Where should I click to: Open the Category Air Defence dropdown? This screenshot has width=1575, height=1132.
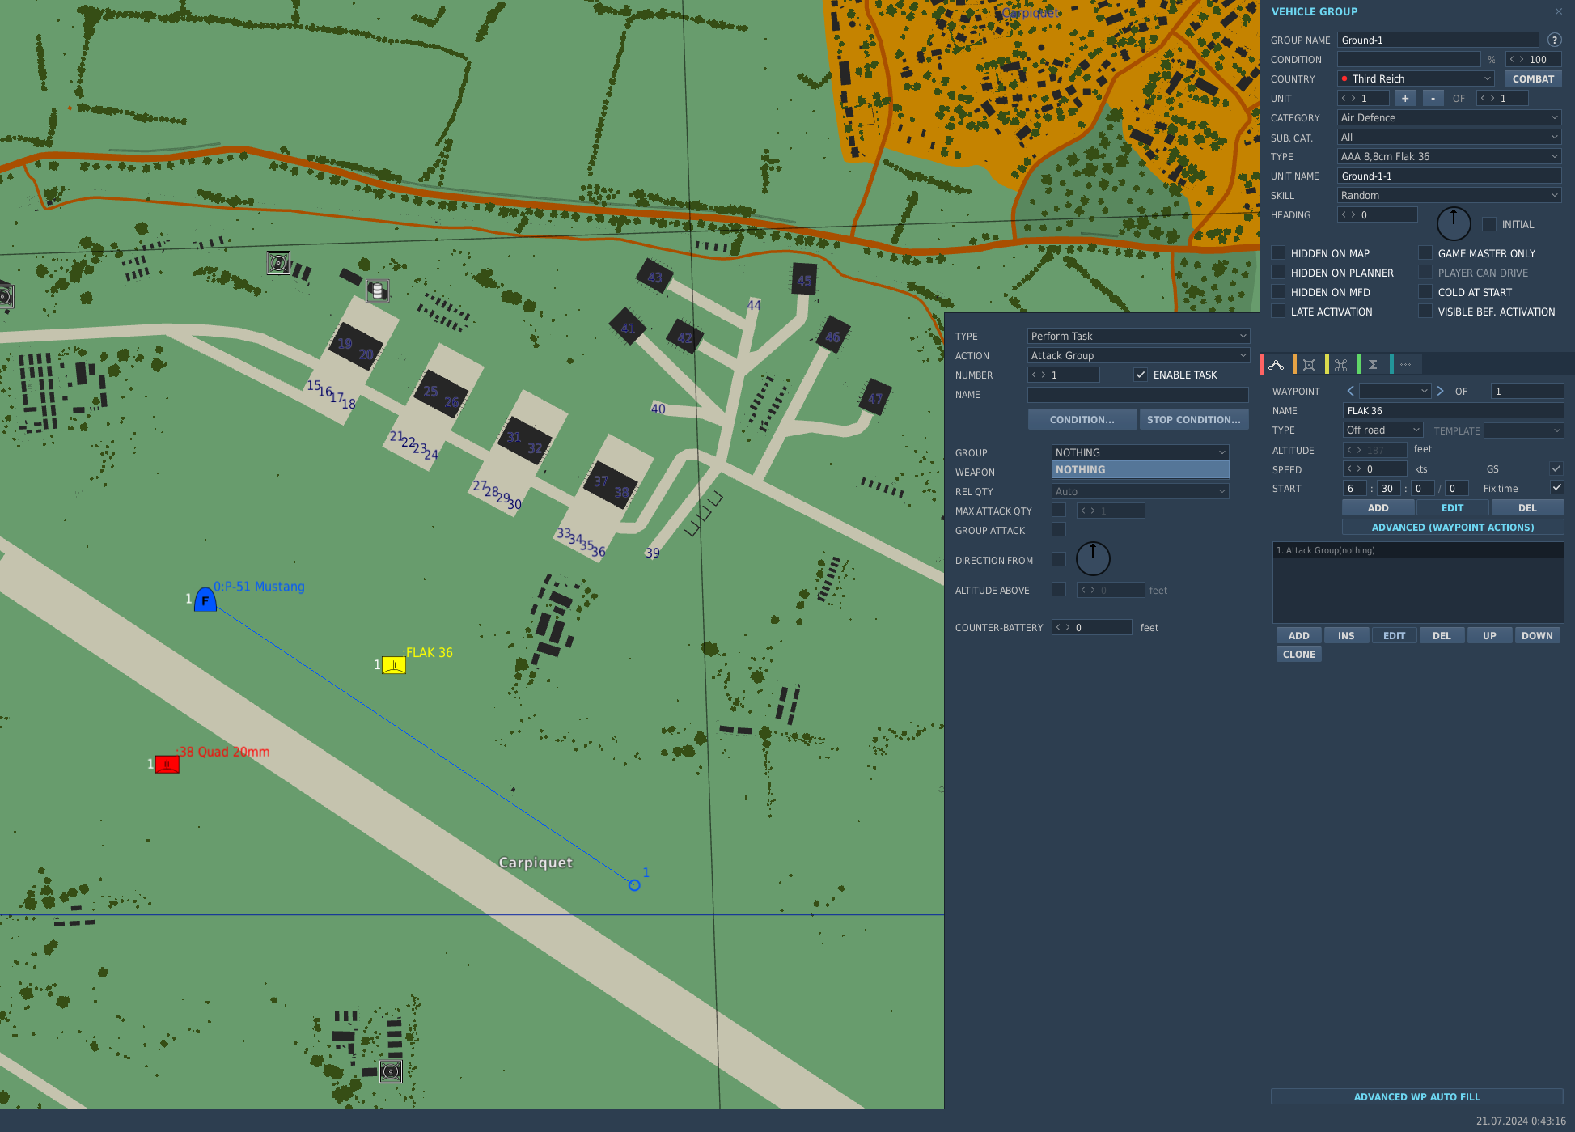(1449, 117)
